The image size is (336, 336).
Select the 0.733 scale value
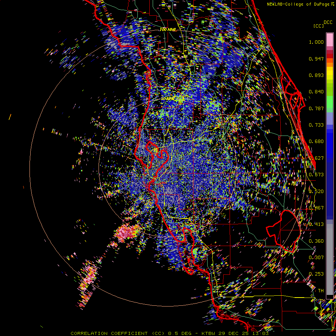(316, 125)
